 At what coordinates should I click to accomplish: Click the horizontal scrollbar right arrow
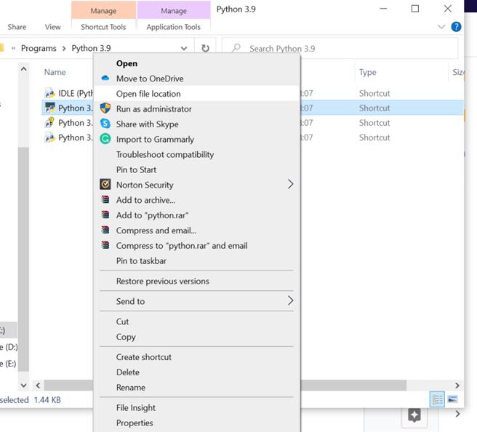(x=457, y=385)
